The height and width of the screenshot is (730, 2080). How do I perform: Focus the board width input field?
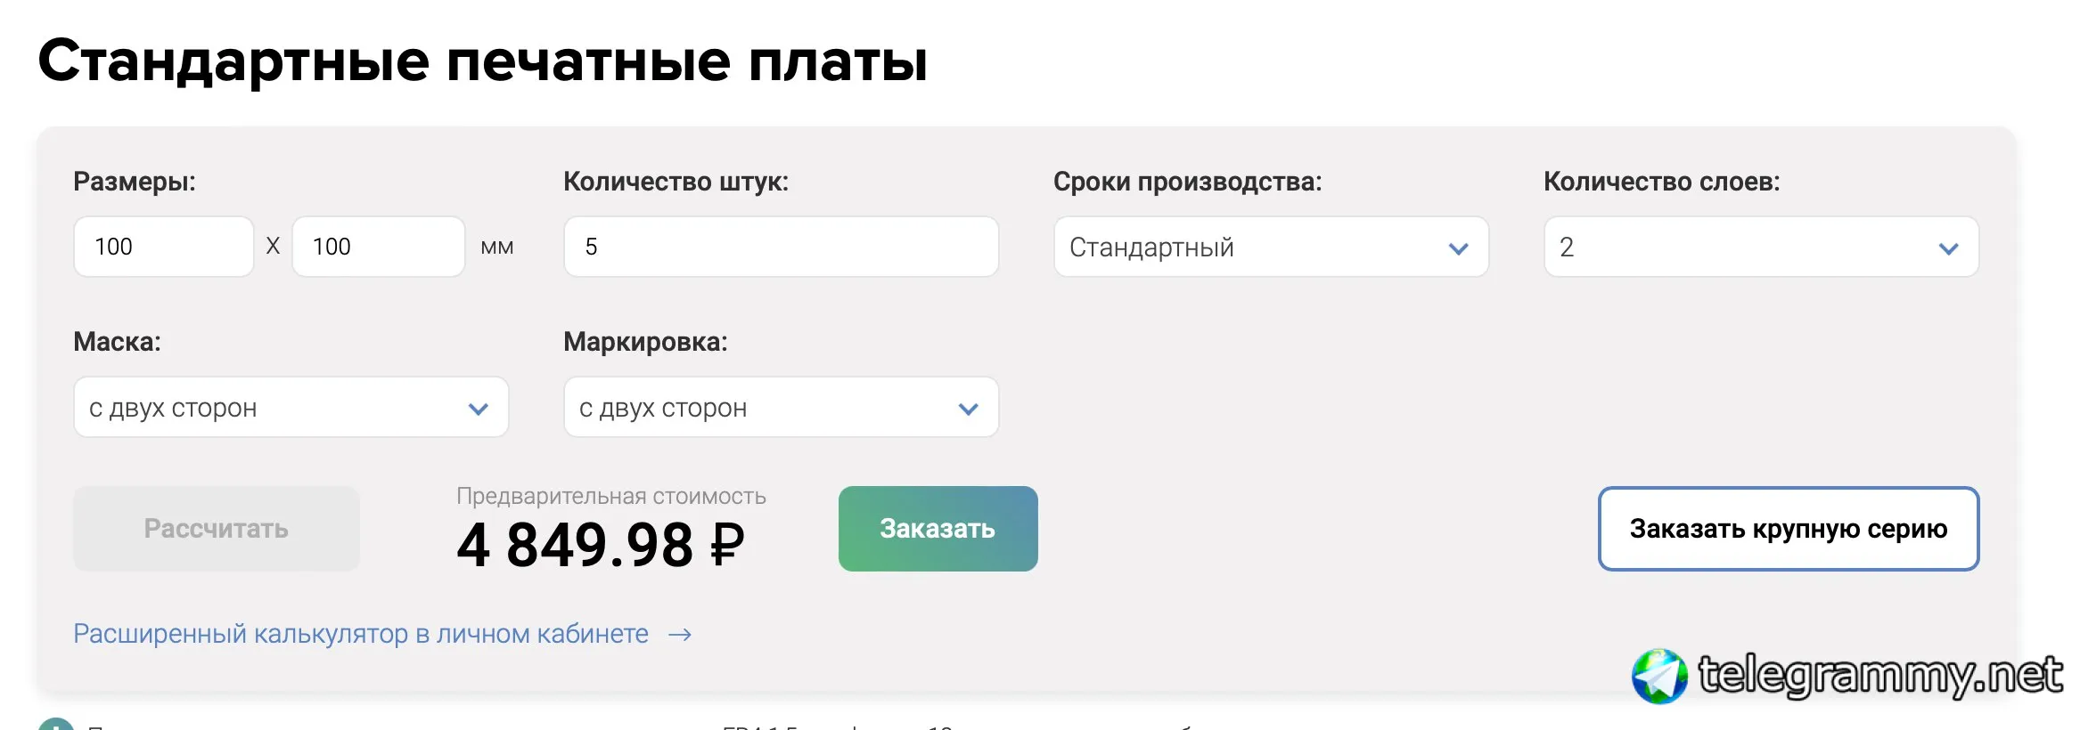coord(164,247)
